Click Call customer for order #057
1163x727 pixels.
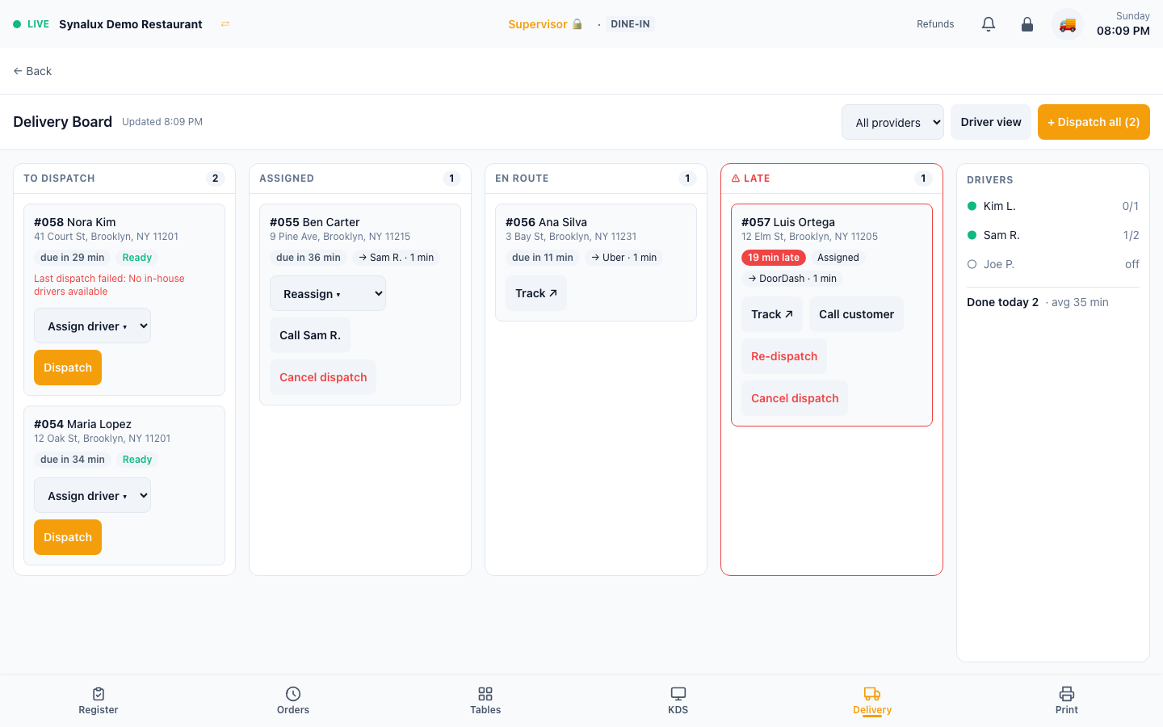coord(856,314)
